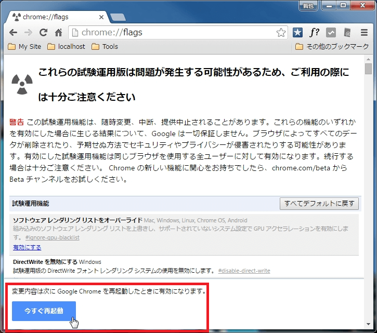The width and height of the screenshot is (377, 333).
Task: Click the gray checkmark extension icon
Action: (331, 32)
